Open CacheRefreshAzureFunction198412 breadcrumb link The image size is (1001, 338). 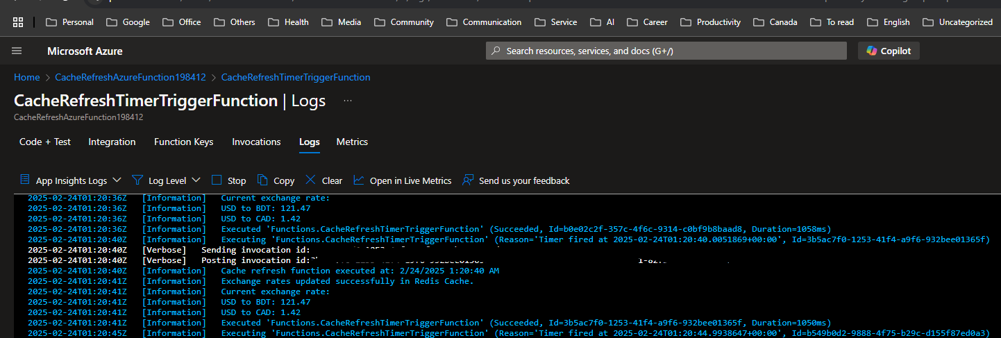[x=131, y=77]
